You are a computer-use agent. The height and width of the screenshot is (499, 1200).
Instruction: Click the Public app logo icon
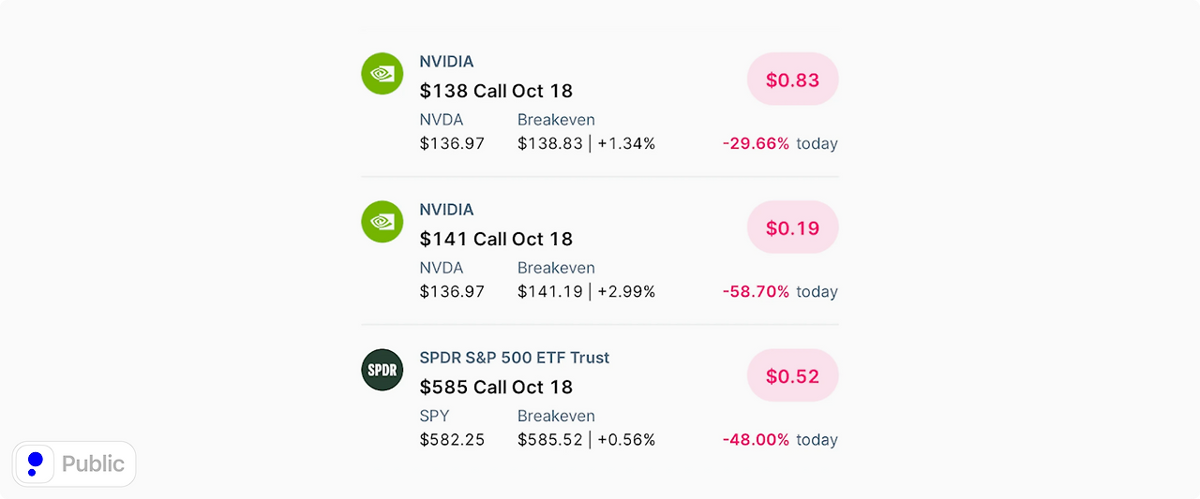pos(35,463)
